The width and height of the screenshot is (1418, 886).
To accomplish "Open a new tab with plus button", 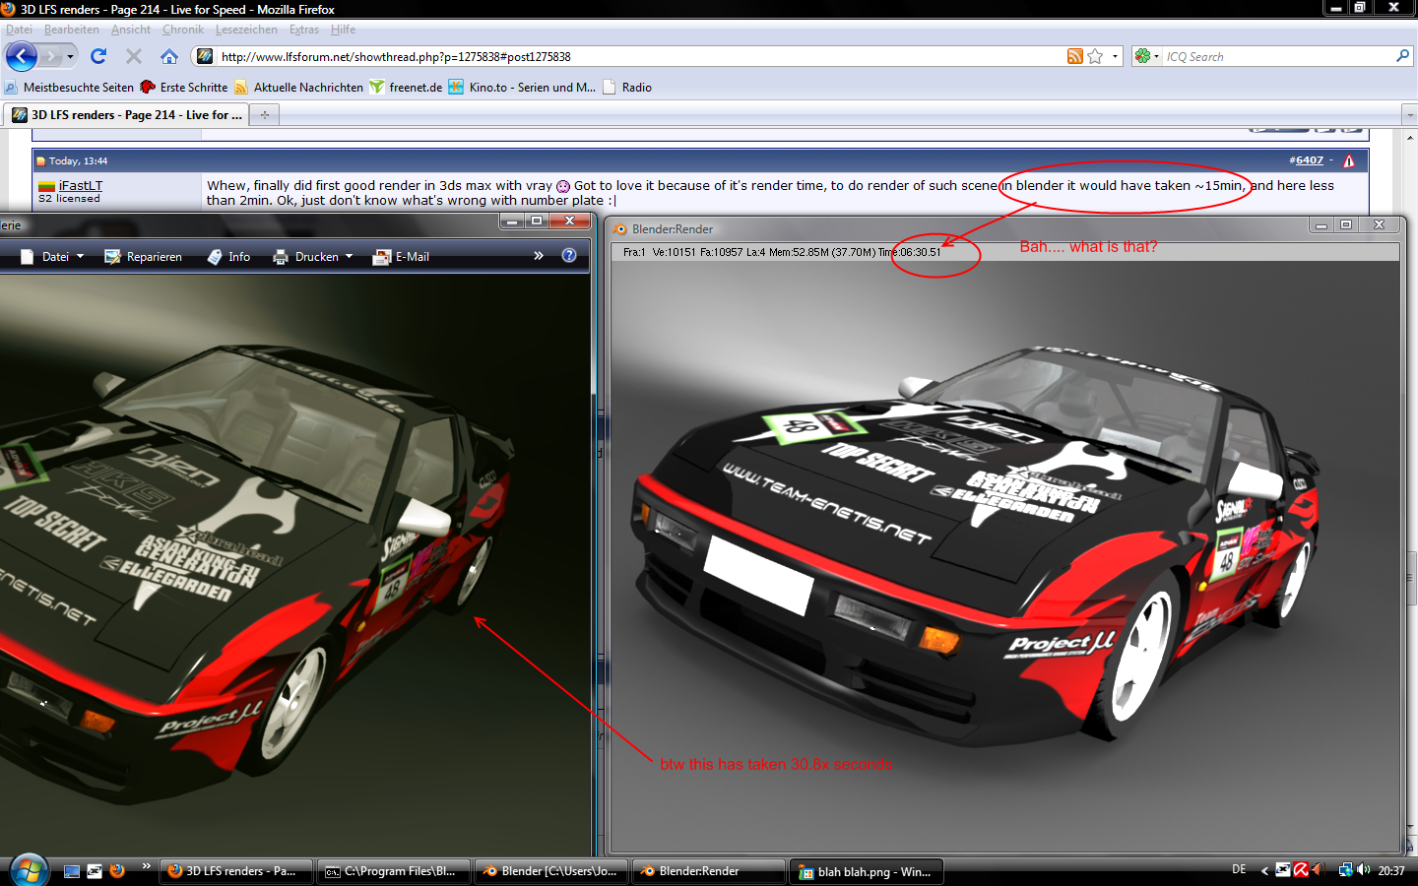I will pos(264,115).
